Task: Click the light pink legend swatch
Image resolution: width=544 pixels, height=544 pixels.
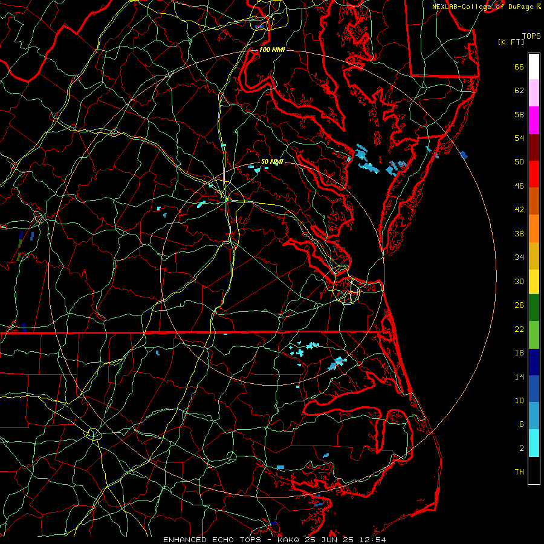Action: point(534,92)
